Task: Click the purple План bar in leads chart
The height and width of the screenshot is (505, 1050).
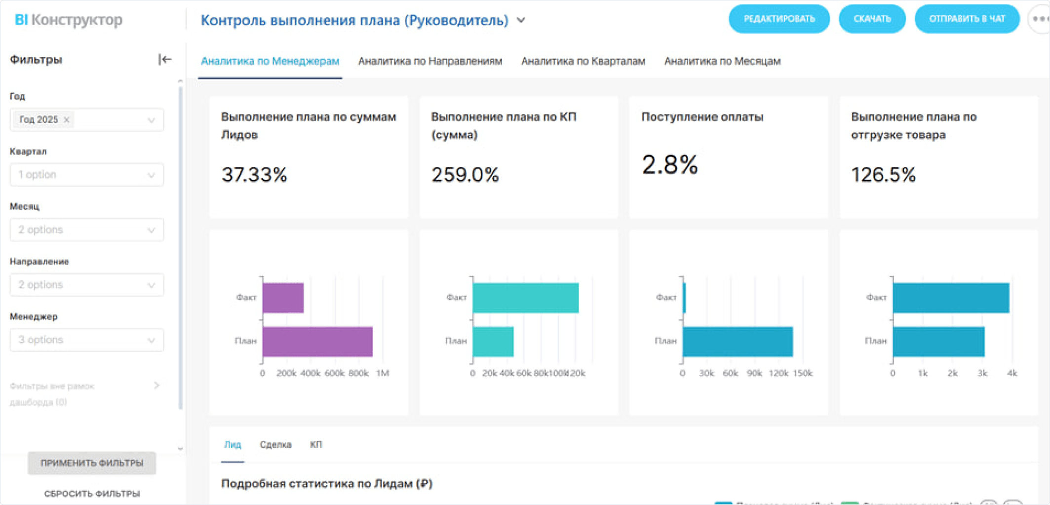Action: (317, 342)
